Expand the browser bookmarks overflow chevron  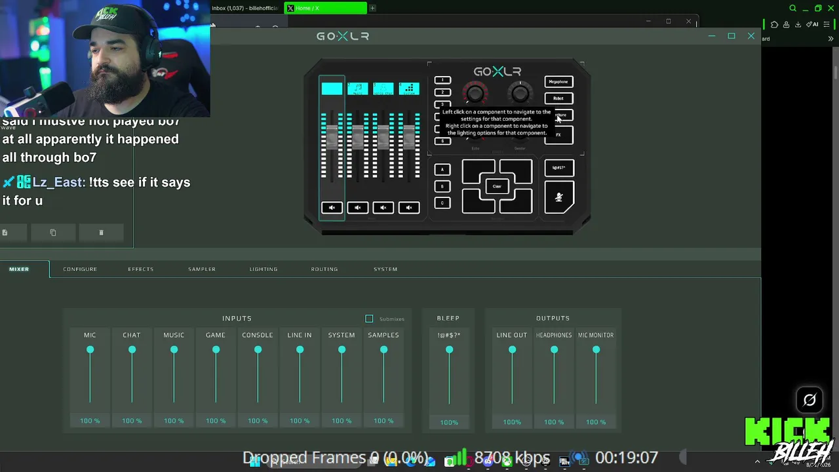point(830,39)
